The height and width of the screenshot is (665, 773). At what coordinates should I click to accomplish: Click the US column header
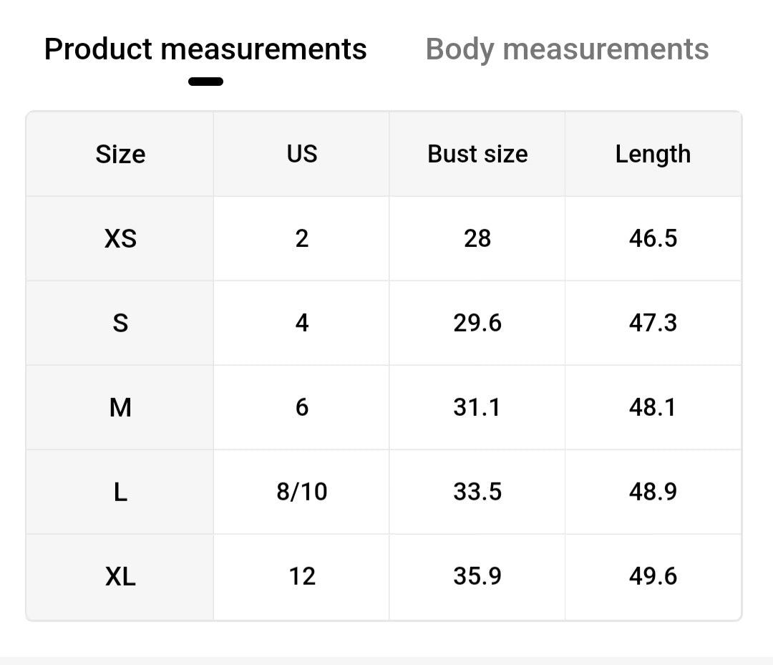tap(301, 154)
